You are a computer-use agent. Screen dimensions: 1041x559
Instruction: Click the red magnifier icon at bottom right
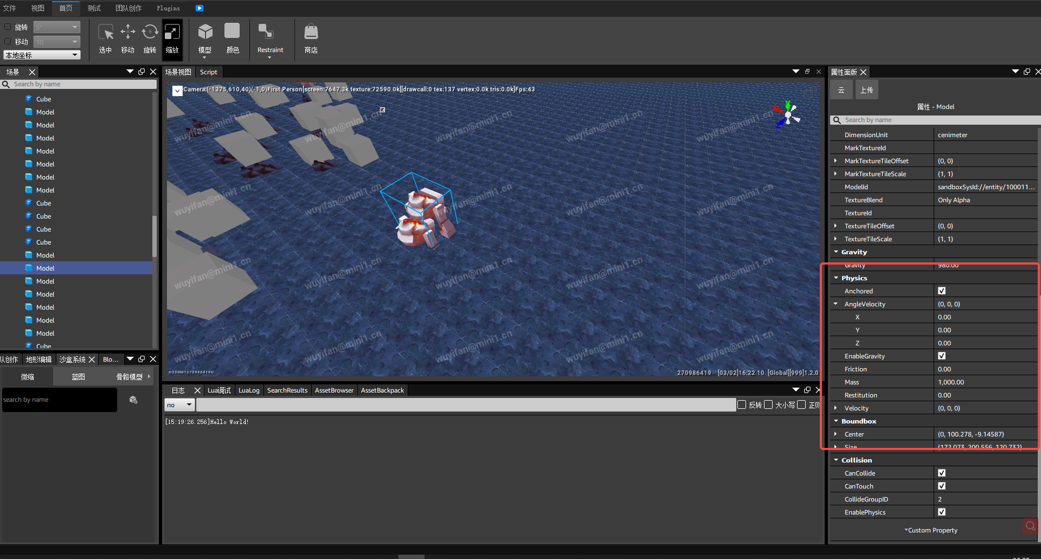(x=1030, y=526)
